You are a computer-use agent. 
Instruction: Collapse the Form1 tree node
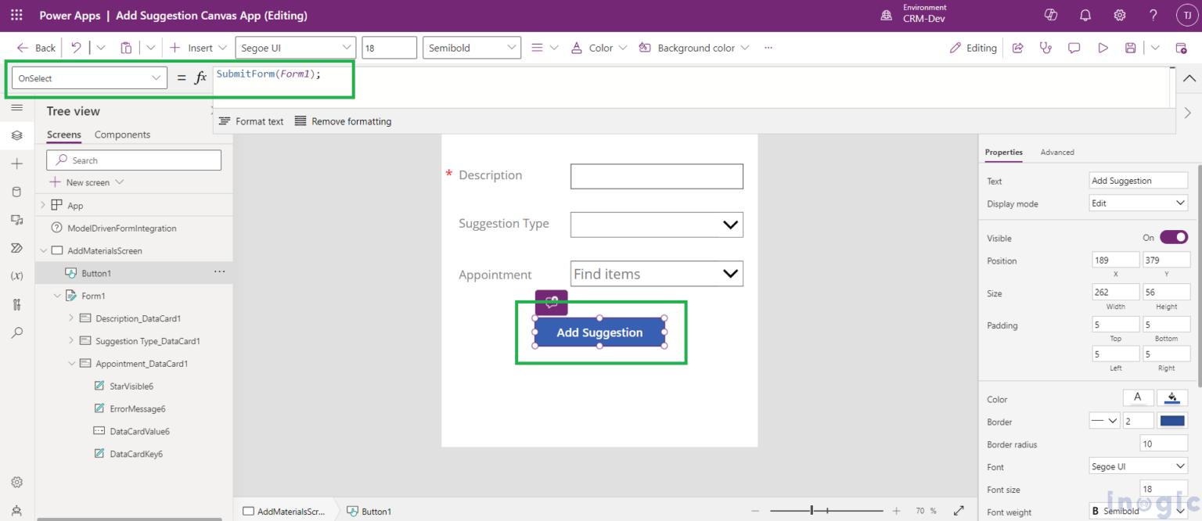click(57, 296)
